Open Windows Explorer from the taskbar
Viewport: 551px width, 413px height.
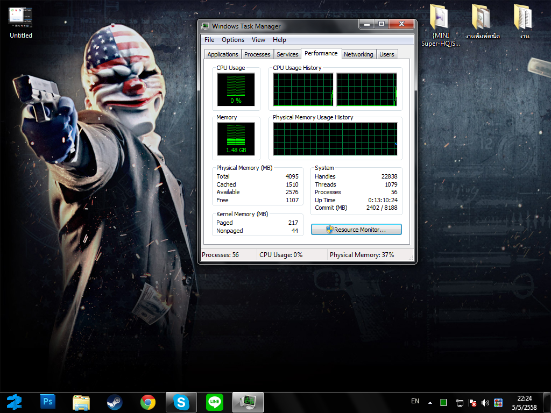click(x=81, y=402)
